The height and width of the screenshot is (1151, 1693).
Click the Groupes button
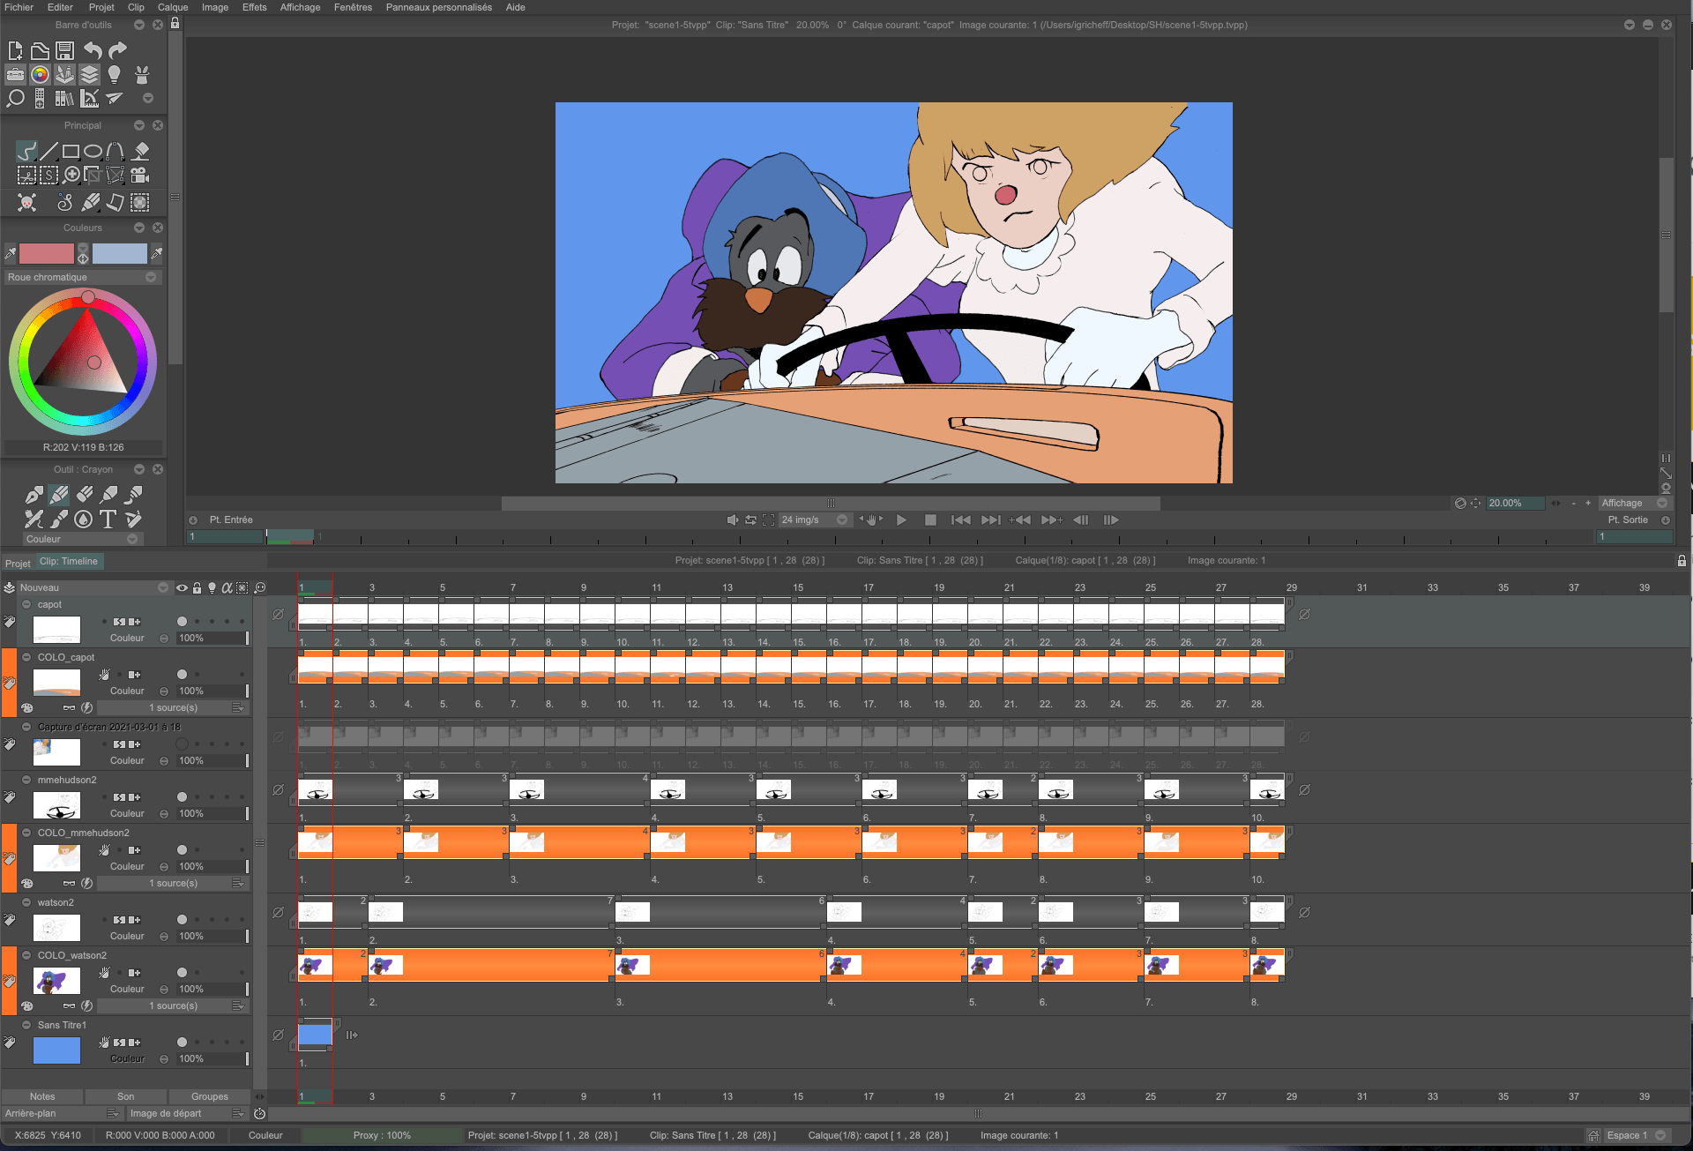point(210,1096)
